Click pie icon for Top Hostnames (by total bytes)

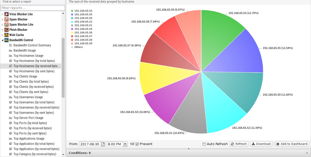tap(11, 61)
